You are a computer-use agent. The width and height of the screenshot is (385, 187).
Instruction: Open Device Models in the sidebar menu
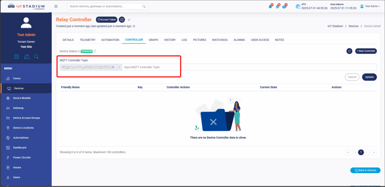(22, 98)
